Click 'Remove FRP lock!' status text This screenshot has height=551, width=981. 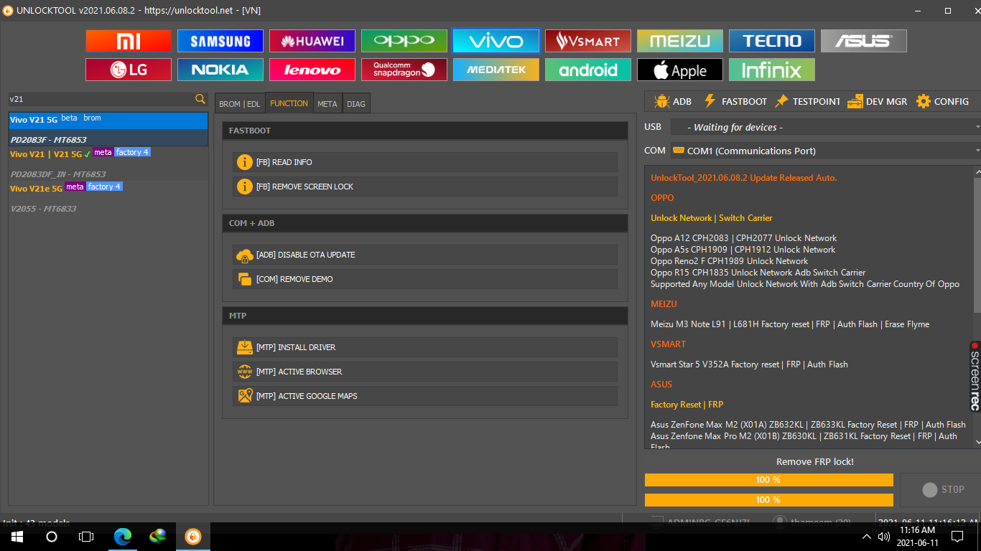[815, 461]
